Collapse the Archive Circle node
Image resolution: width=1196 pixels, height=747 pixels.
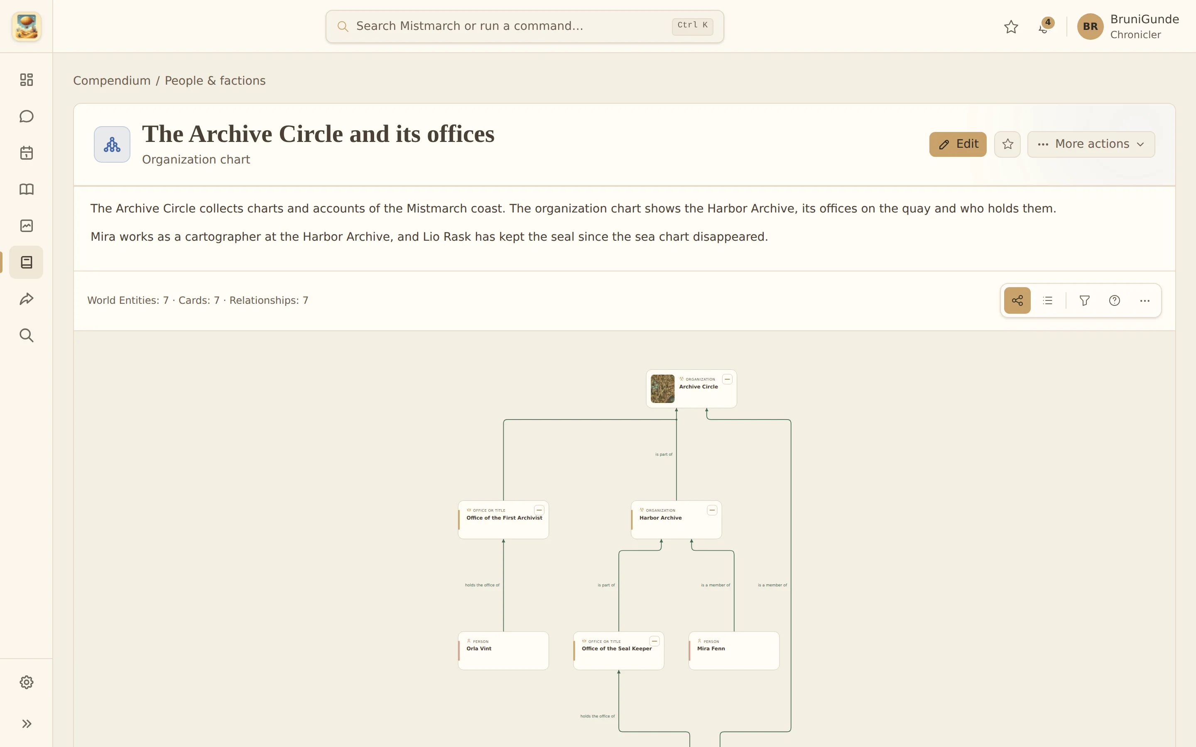click(x=727, y=379)
